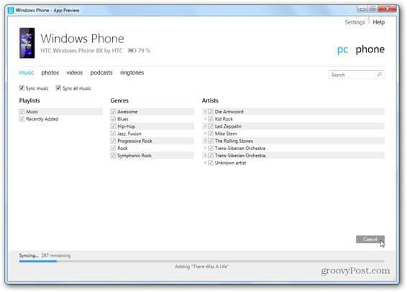Viewport: 407px width, 292px height.
Task: Expand the Kid Rock artist row
Action: (205, 119)
